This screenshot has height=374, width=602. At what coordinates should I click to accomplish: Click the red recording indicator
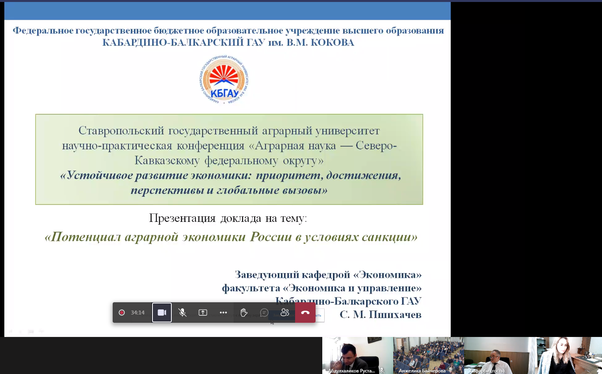coord(122,313)
